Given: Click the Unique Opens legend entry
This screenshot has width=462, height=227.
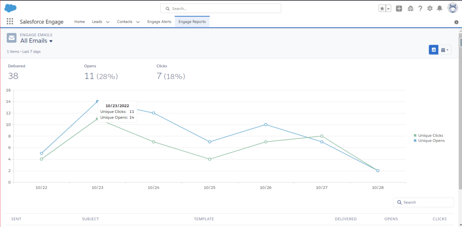Looking at the screenshot, I should 429,141.
